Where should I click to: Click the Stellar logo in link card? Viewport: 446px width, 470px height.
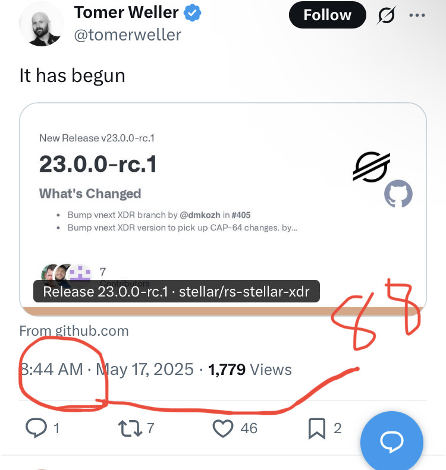click(x=371, y=166)
